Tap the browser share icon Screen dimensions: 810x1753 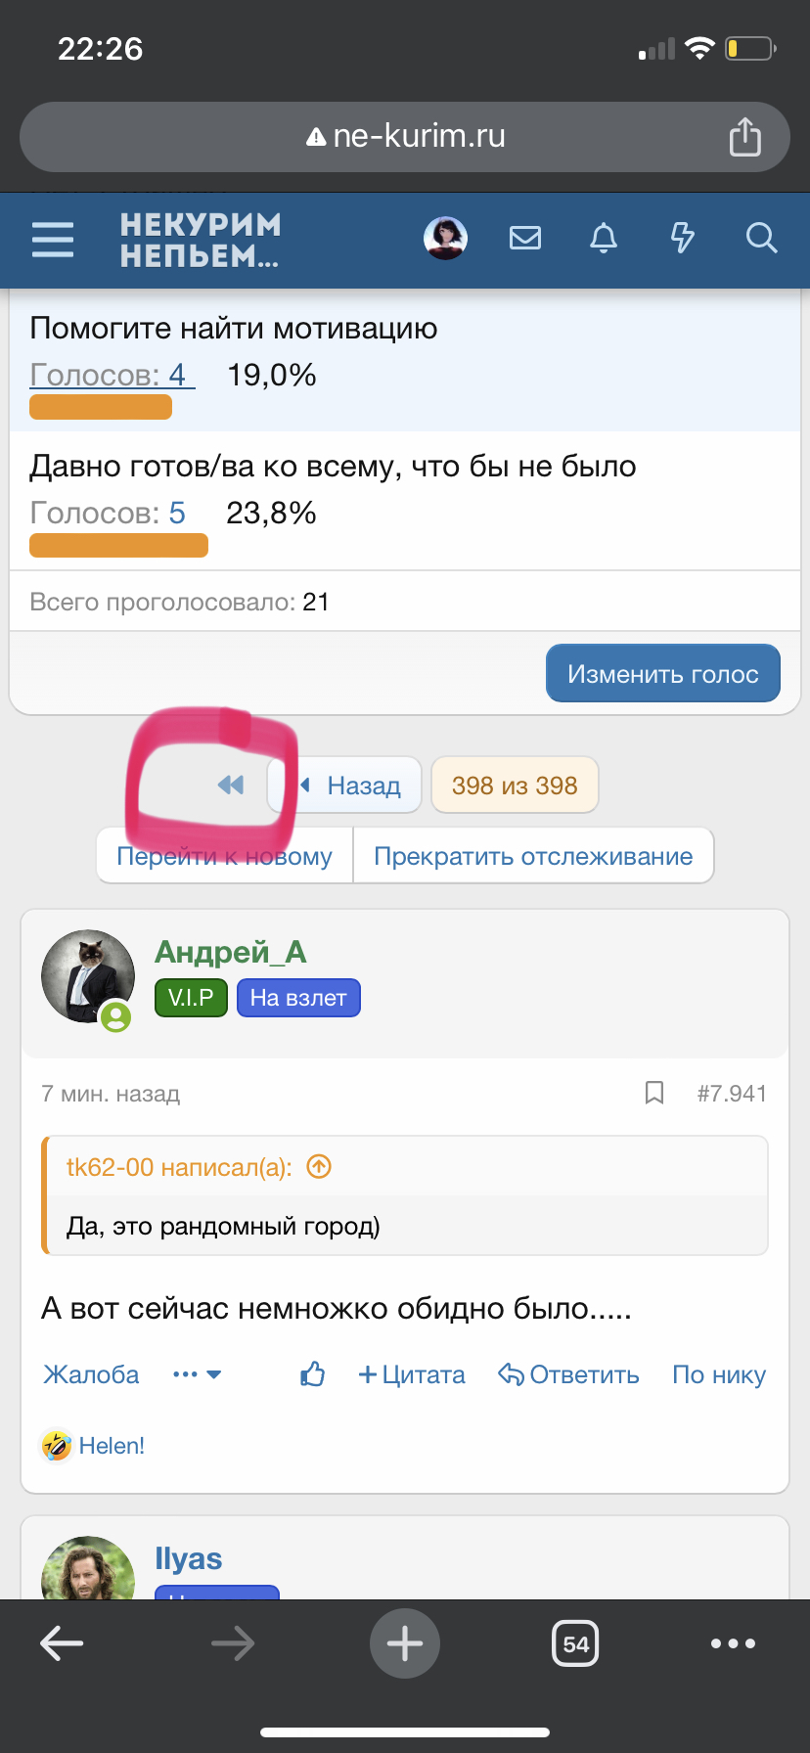pos(744,137)
